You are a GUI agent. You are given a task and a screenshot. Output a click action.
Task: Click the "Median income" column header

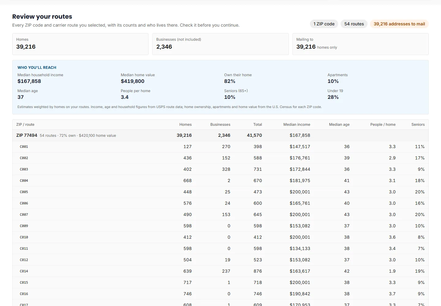click(x=297, y=125)
